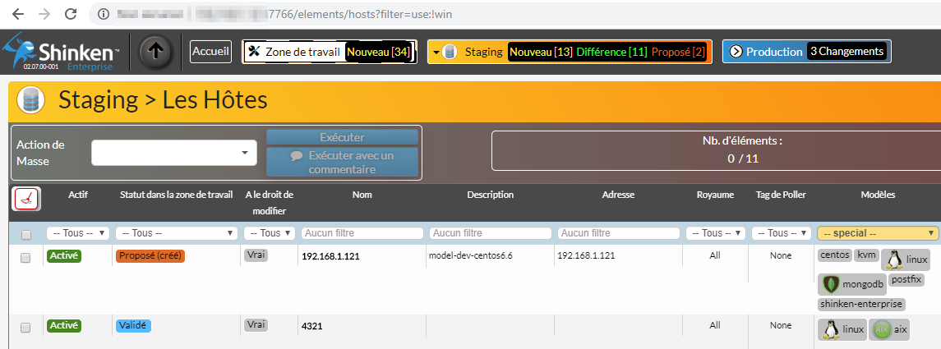Open the Action de Masse dropdown
The image size is (941, 349).
click(173, 153)
